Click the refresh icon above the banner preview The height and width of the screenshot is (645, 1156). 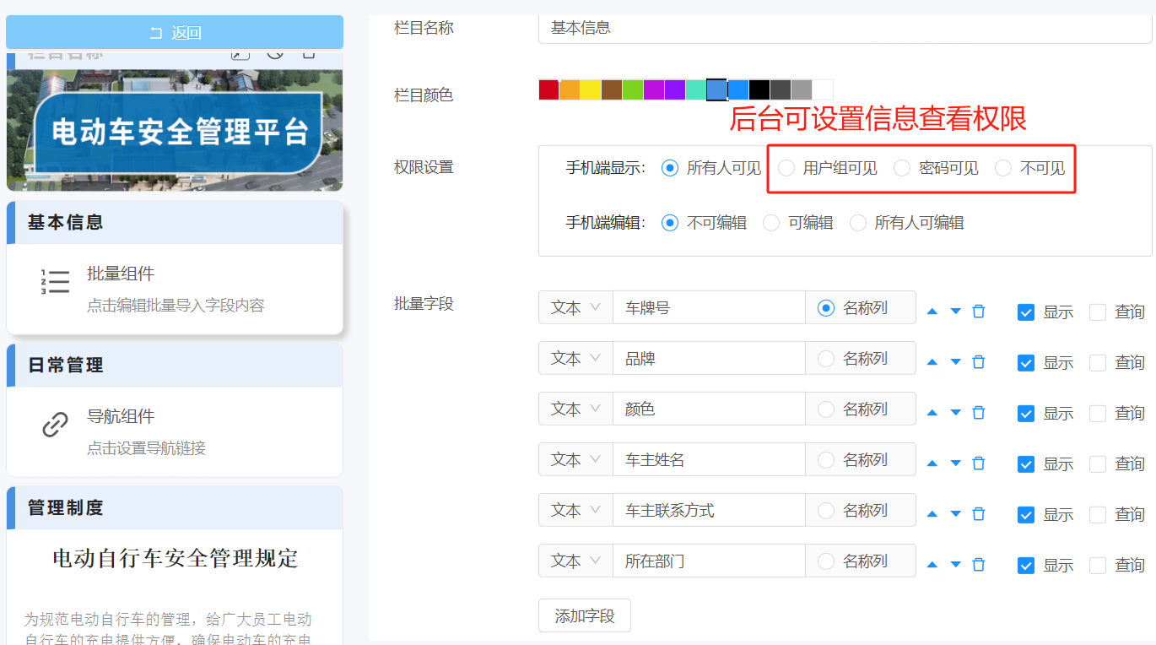coord(274,52)
